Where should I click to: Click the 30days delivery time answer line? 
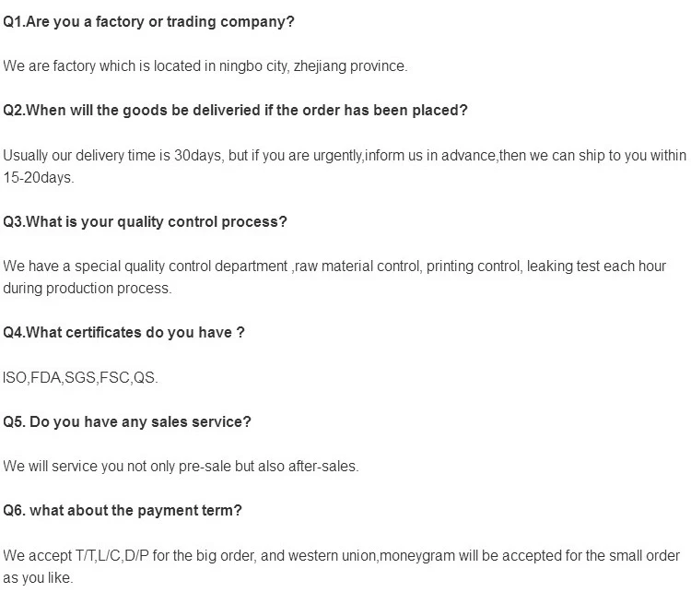click(x=345, y=156)
